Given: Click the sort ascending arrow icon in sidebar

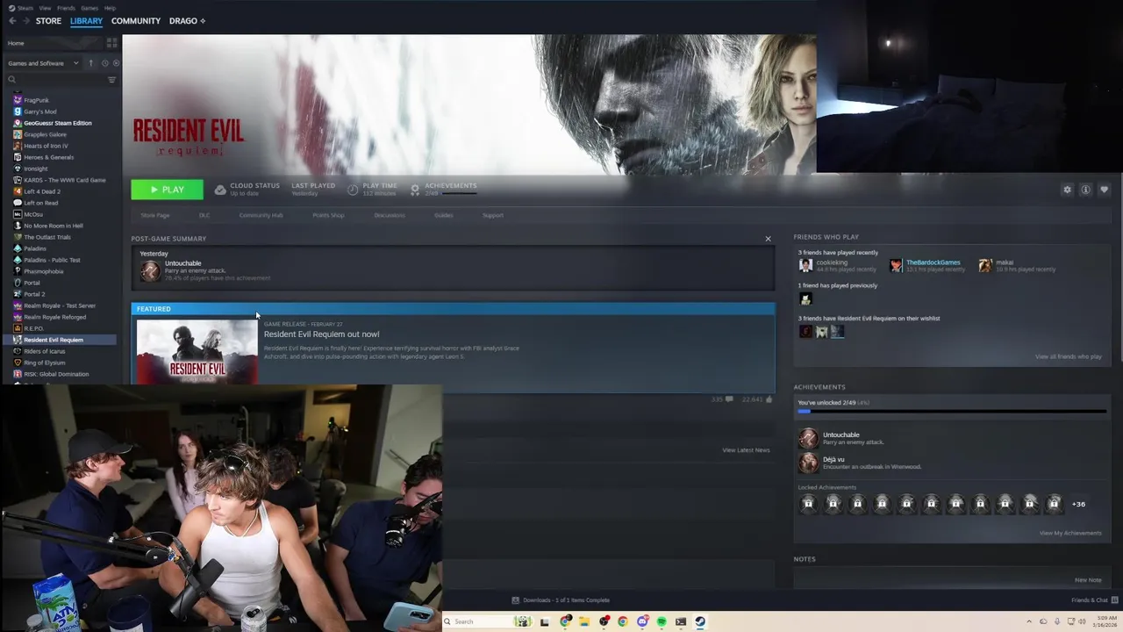Looking at the screenshot, I should [90, 63].
